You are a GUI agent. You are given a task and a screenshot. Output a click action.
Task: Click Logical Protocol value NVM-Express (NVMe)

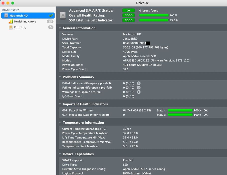(137, 173)
